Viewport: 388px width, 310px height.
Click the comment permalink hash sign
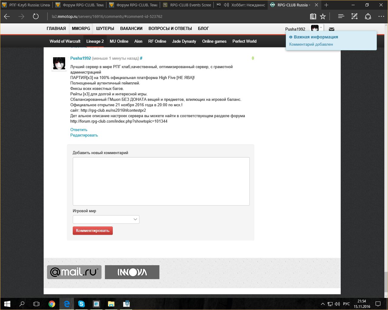141,58
